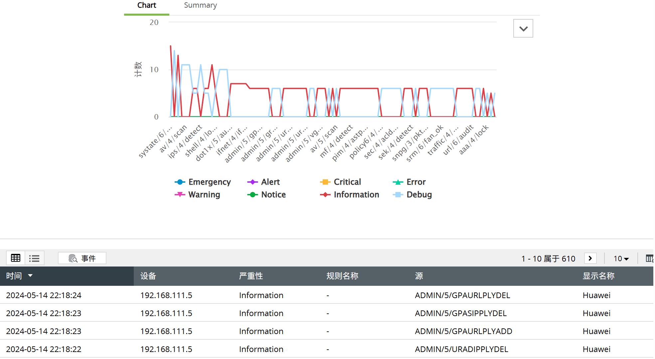Toggle the Alert legend marker

[252, 182]
